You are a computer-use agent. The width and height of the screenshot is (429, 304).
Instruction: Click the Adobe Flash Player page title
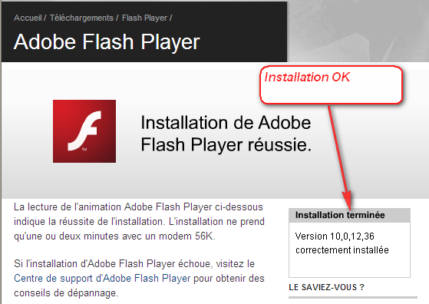107,42
